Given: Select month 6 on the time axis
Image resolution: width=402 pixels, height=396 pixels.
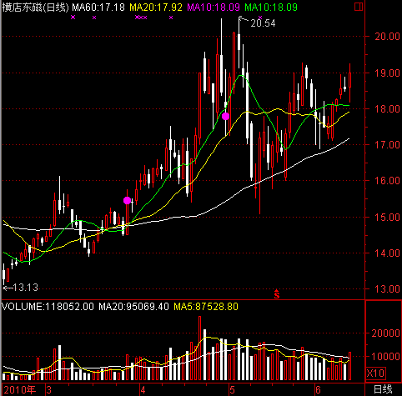Looking at the screenshot, I should point(319,390).
